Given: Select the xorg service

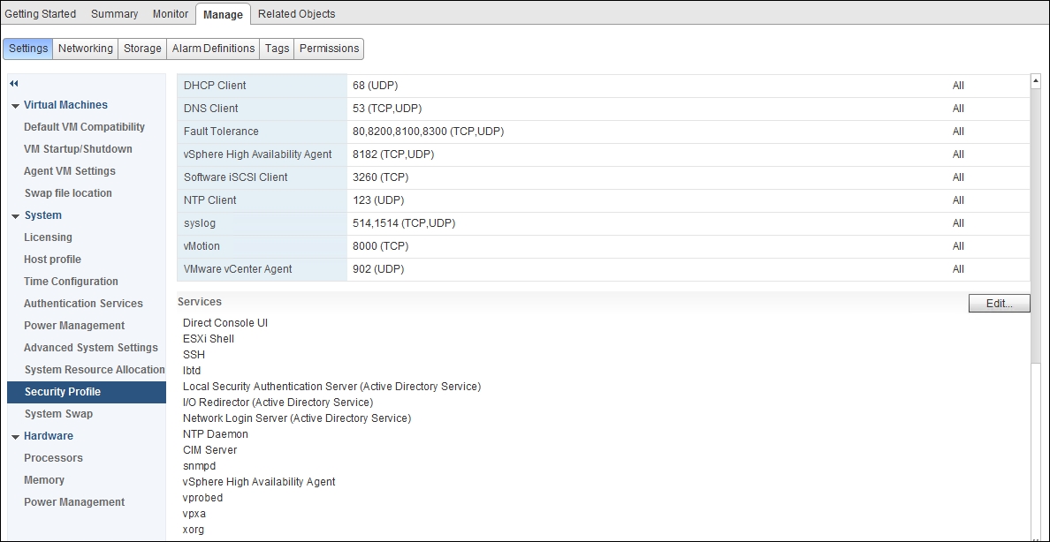Looking at the screenshot, I should [x=193, y=530].
